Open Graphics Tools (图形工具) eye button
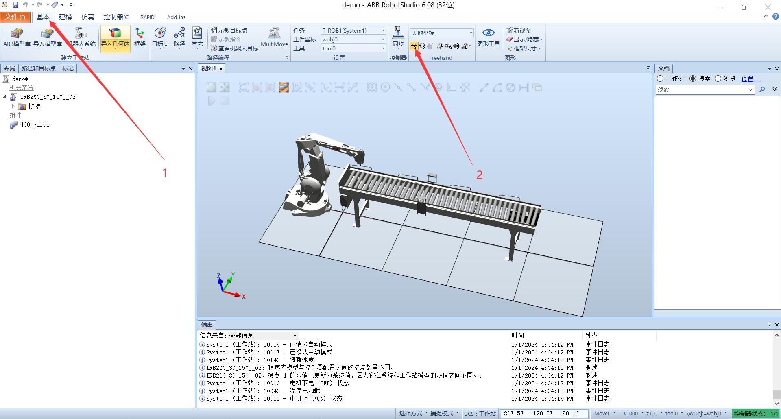The width and height of the screenshot is (781, 419). coord(489,38)
